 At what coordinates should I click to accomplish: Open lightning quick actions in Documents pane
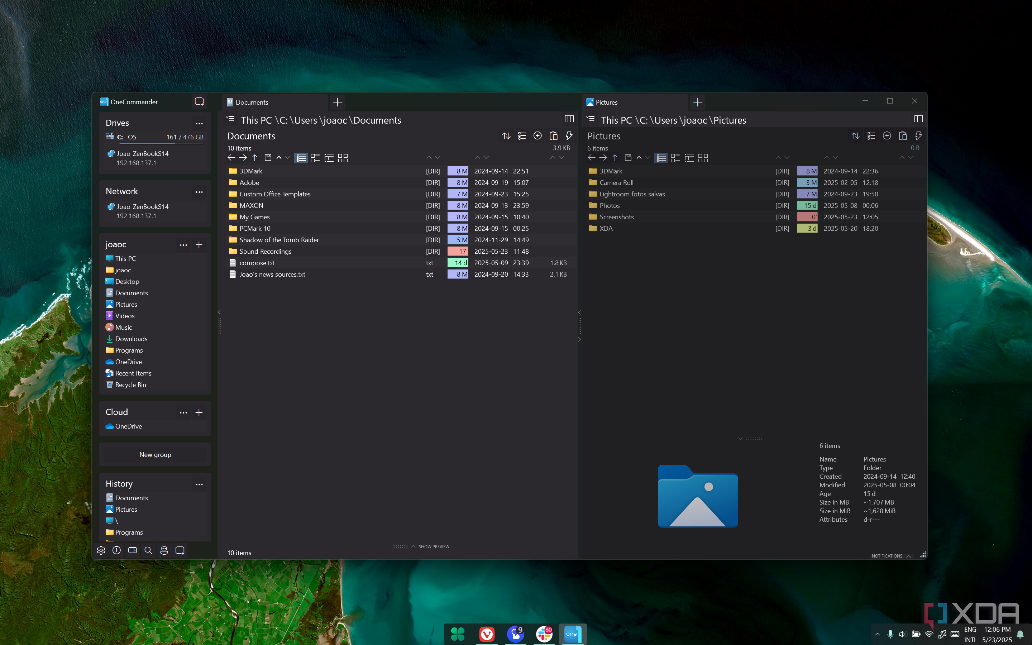[569, 136]
